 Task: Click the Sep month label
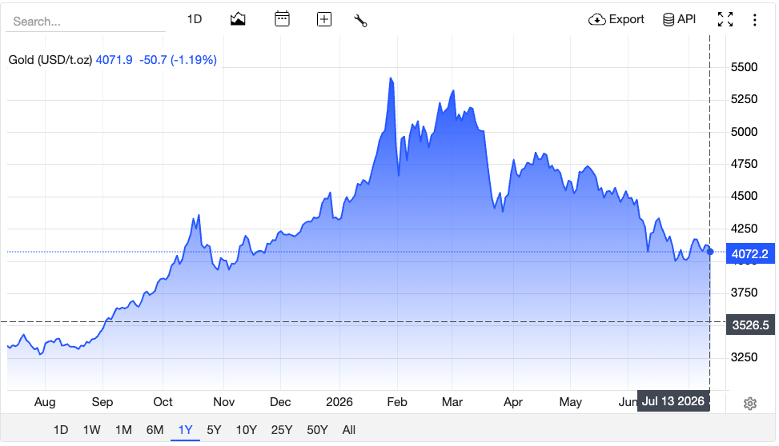click(x=102, y=402)
